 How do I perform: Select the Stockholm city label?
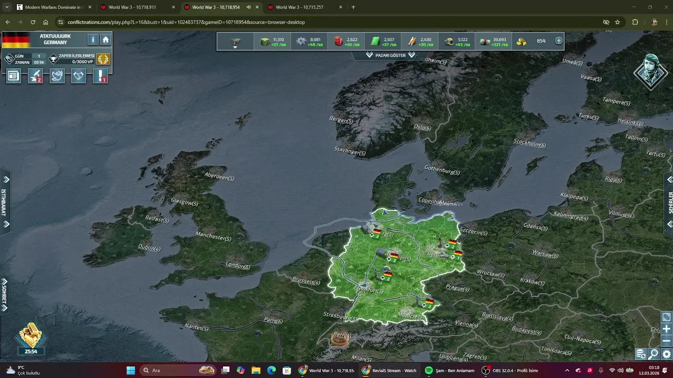[529, 143]
